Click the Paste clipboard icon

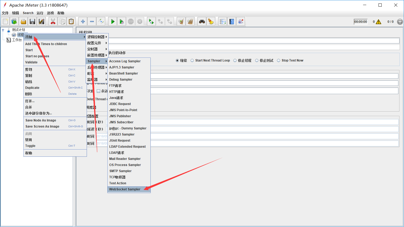(x=71, y=21)
